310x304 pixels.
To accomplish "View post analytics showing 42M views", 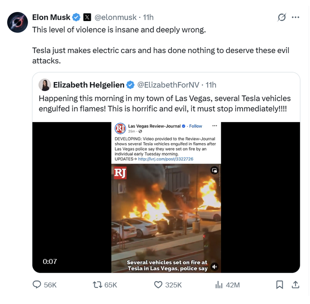I will point(219,285).
